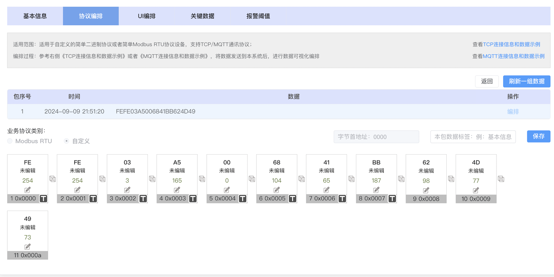This screenshot has height=277, width=554.
Task: Focus the 本包数据标签 input field
Action: click(x=473, y=137)
